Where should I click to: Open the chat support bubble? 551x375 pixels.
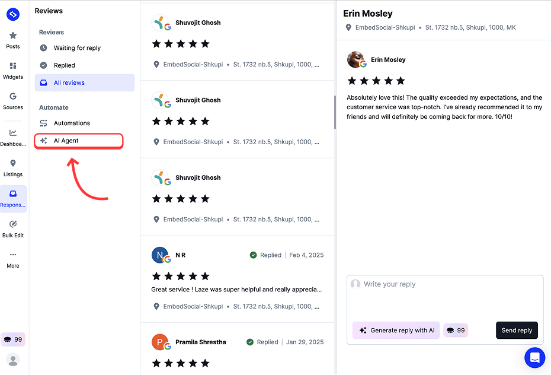pos(534,358)
